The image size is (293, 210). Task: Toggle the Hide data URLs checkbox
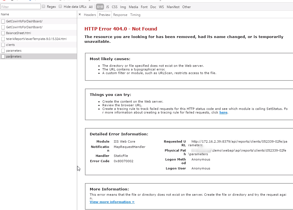(60, 6)
